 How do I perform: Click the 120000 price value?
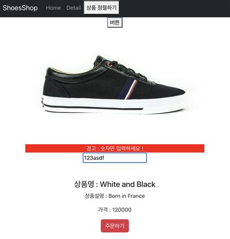click(x=122, y=210)
